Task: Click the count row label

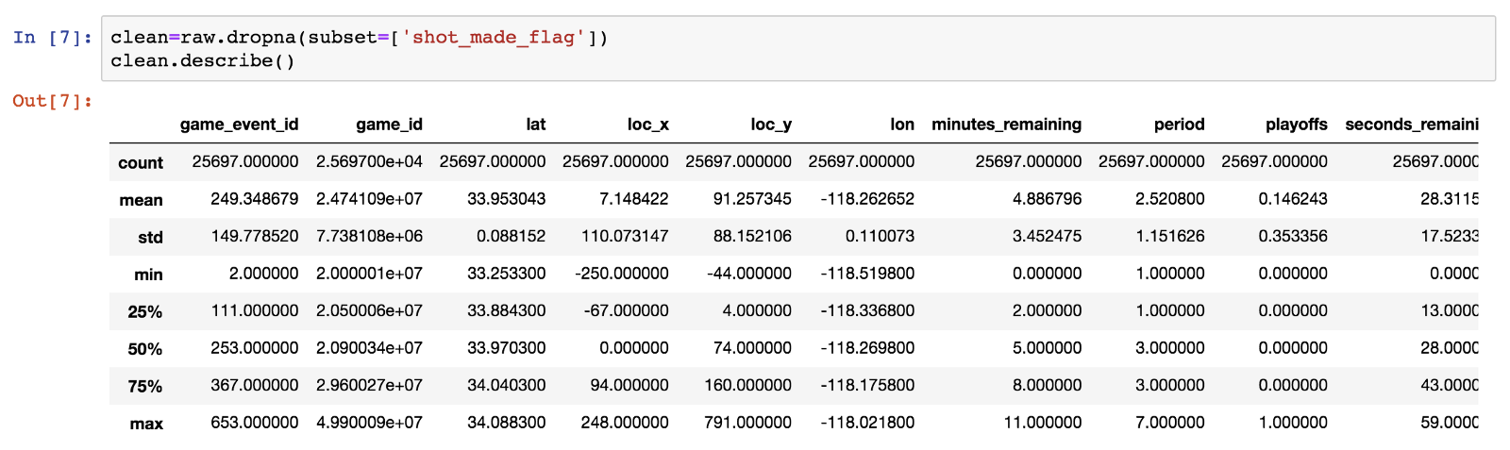Action: pyautogui.click(x=141, y=163)
